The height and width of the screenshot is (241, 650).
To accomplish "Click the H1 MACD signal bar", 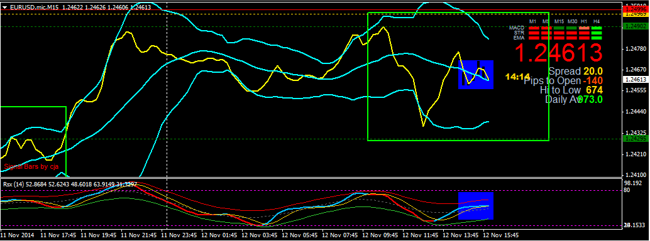I will 584,28.
